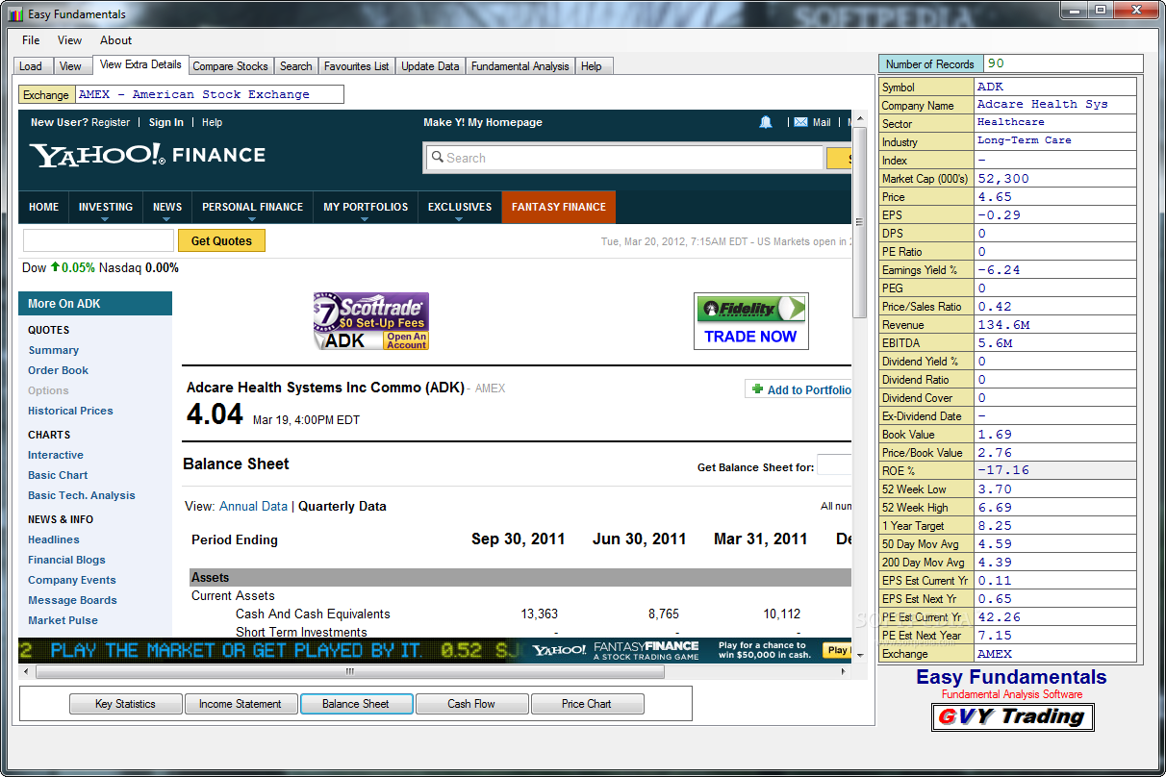Image resolution: width=1166 pixels, height=777 pixels.
Task: Click the Scottrade ADK advertisement
Action: [370, 321]
